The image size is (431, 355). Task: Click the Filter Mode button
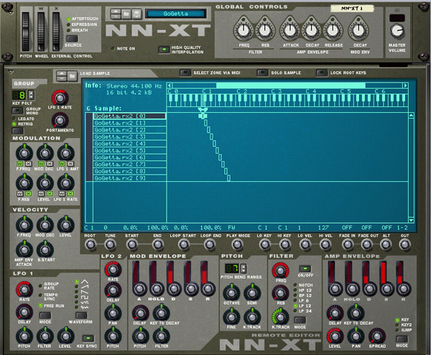(300, 320)
